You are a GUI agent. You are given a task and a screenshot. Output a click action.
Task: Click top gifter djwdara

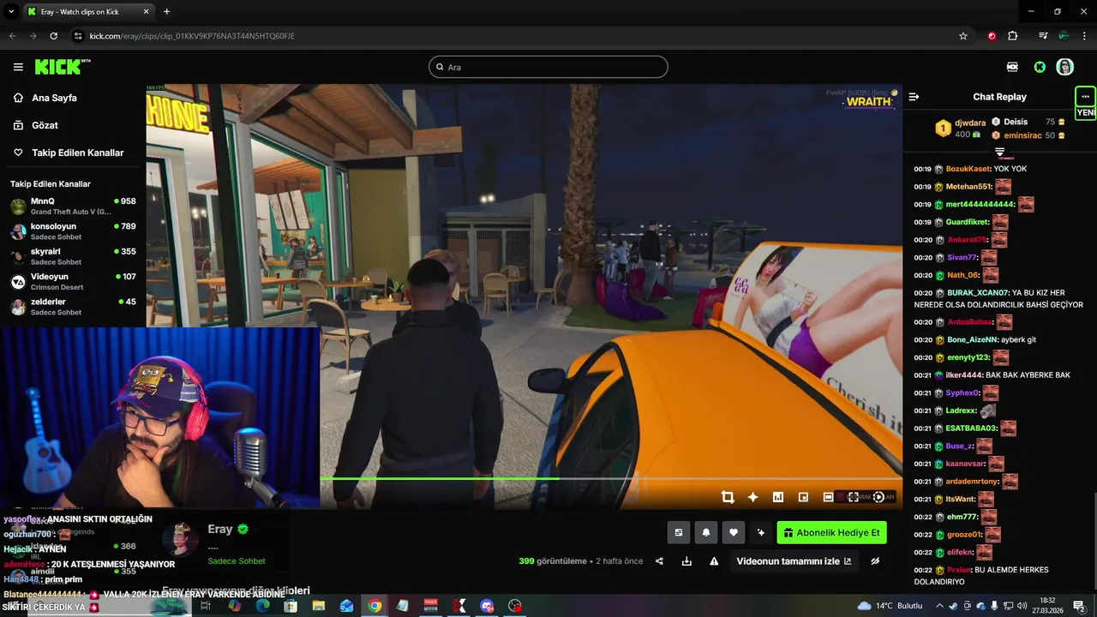point(970,123)
